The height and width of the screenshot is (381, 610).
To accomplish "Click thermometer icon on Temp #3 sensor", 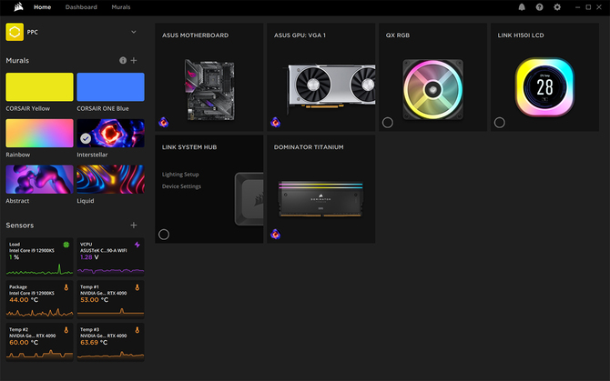I will point(137,330).
